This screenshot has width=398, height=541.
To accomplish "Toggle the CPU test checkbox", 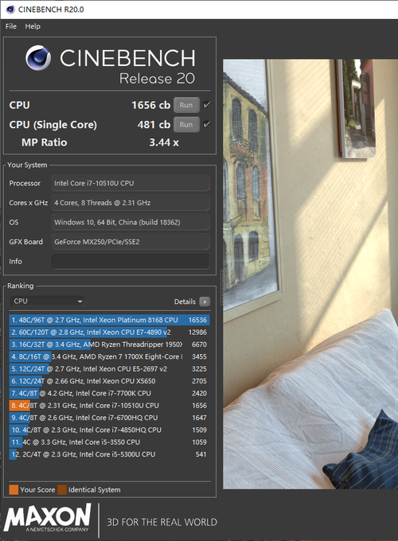I will 206,104.
